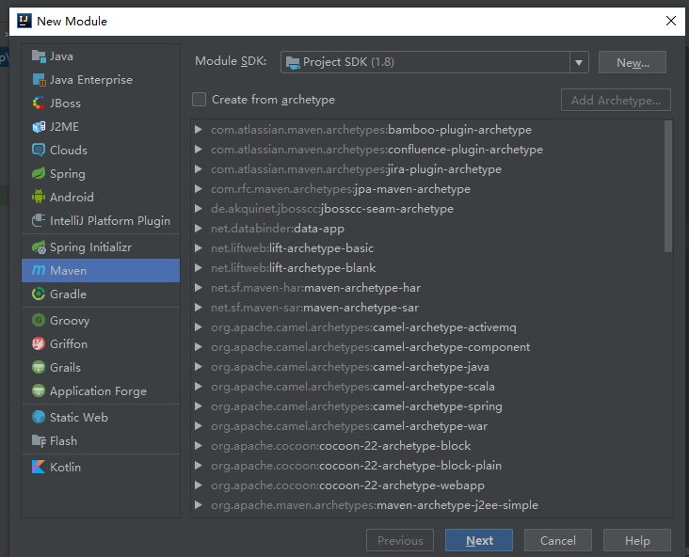Open the Module SDK dropdown arrow
Image resolution: width=689 pixels, height=557 pixels.
pyautogui.click(x=579, y=62)
